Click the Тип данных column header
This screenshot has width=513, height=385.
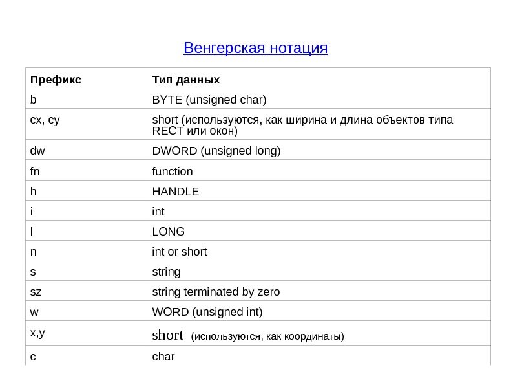pos(186,80)
